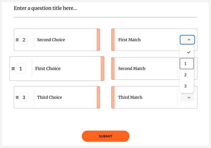Click the order number box showing 2

pyautogui.click(x=24, y=40)
